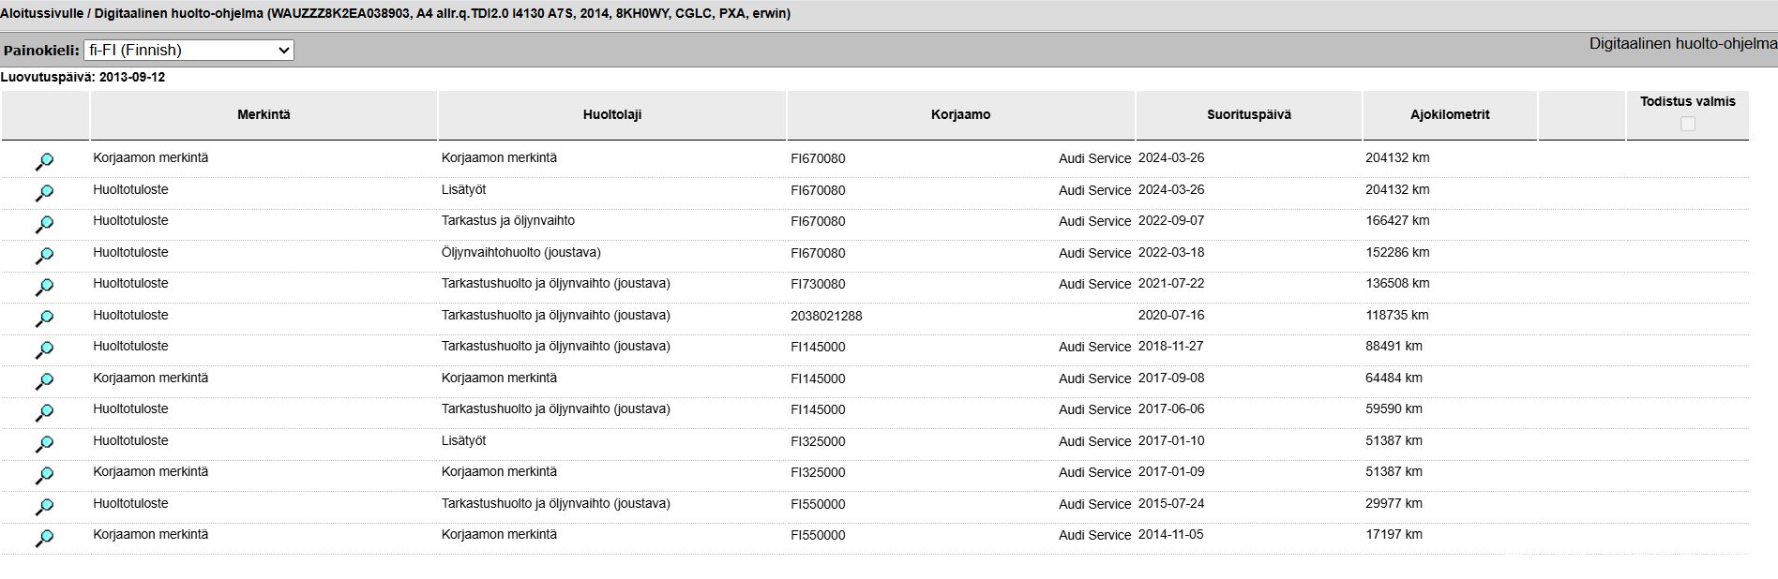The height and width of the screenshot is (579, 1778).
Task: Open magnifier for 2024-03-26 Lisätyöt entry
Action: 44,193
